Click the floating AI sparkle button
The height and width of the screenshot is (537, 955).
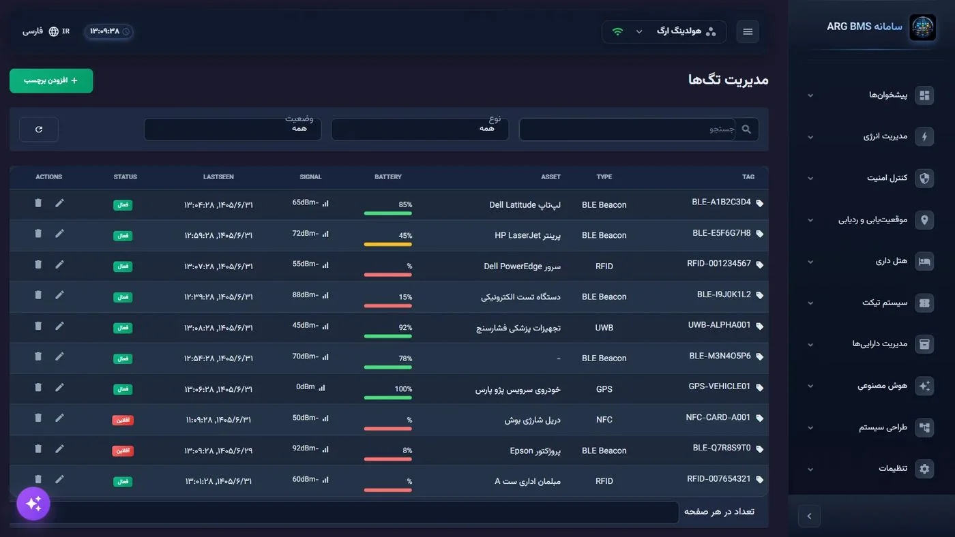[33, 504]
